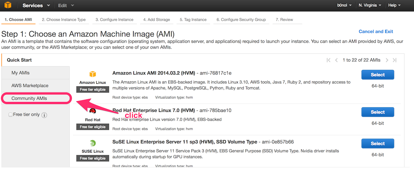Click the Amazon Linux cube icon

(x=93, y=74)
